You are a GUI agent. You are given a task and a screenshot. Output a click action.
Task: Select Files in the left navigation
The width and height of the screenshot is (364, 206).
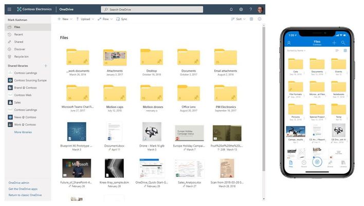28,27
